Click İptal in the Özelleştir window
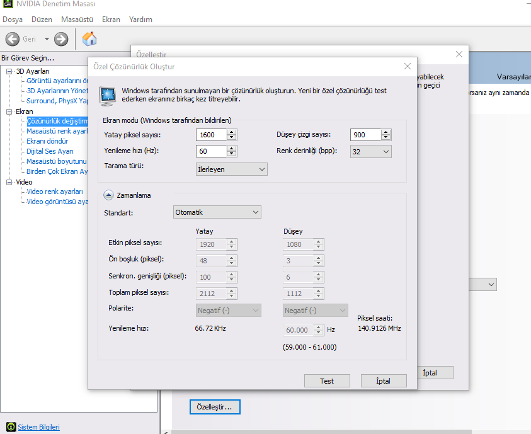 pyautogui.click(x=435, y=373)
